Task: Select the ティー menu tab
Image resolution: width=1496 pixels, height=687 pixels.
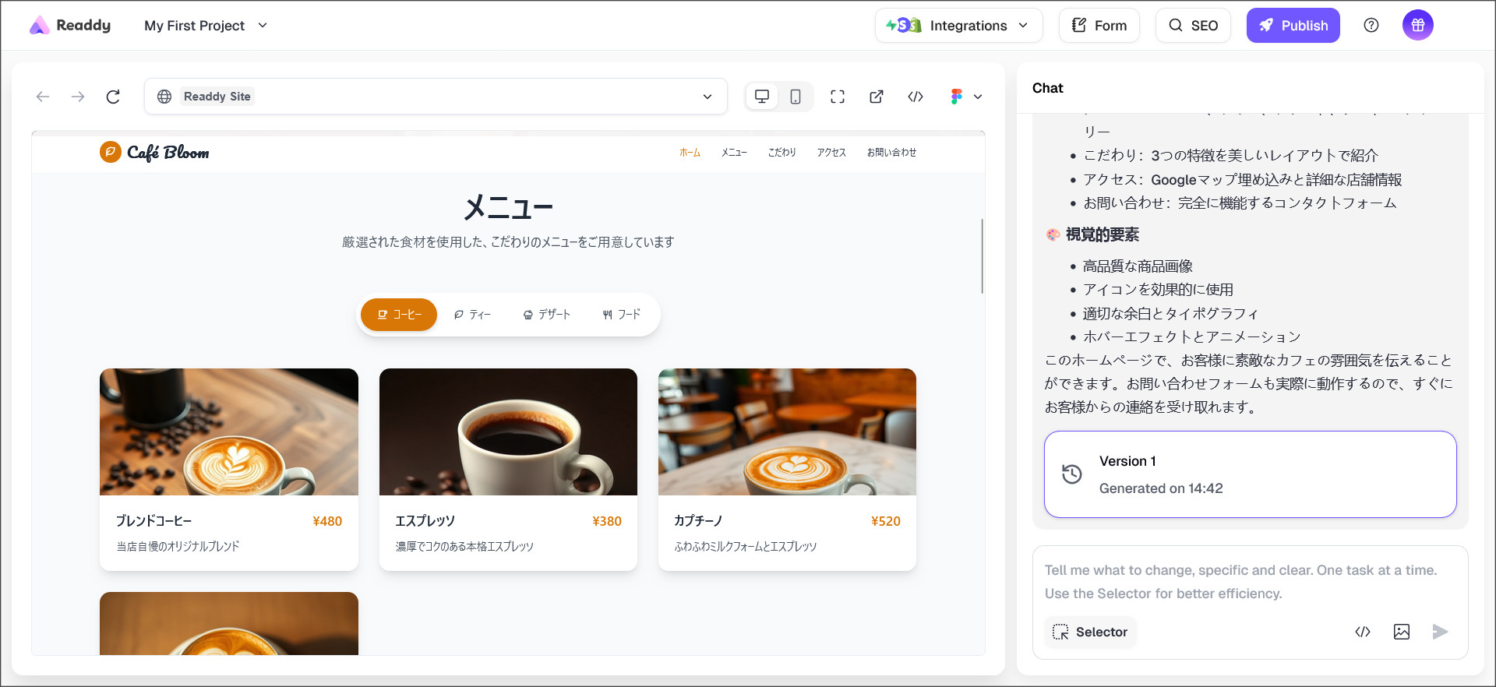Action: tap(472, 315)
